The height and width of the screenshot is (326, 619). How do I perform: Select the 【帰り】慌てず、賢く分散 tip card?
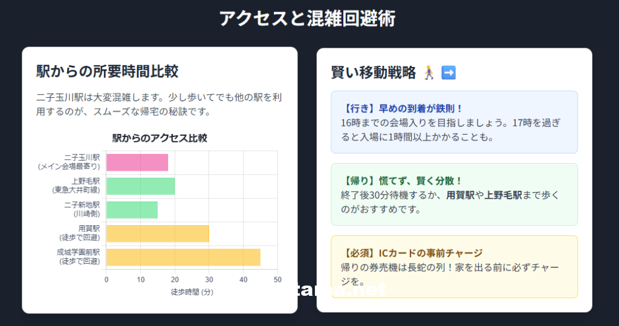pyautogui.click(x=455, y=194)
